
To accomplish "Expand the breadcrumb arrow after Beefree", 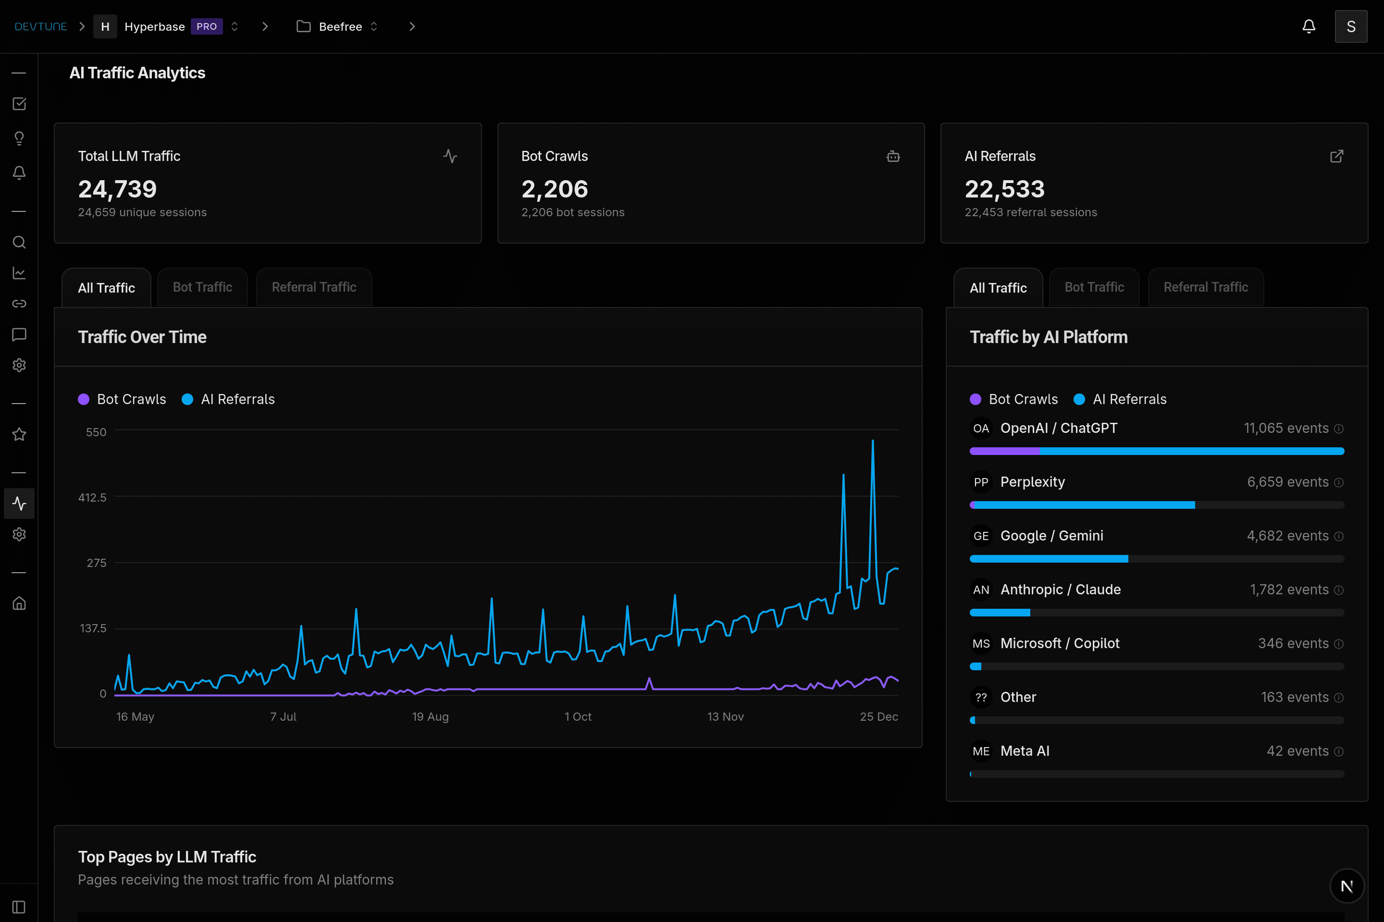I will coord(412,26).
